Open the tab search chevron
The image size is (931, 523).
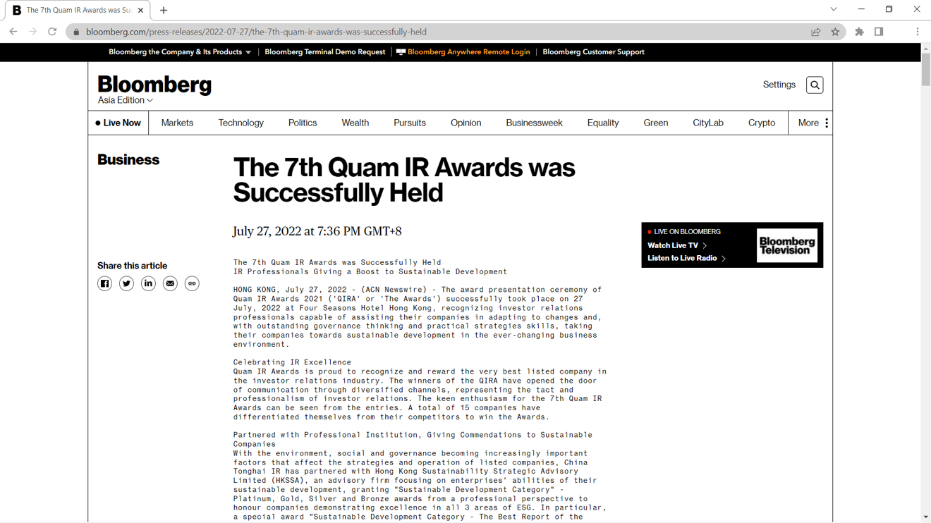[834, 9]
